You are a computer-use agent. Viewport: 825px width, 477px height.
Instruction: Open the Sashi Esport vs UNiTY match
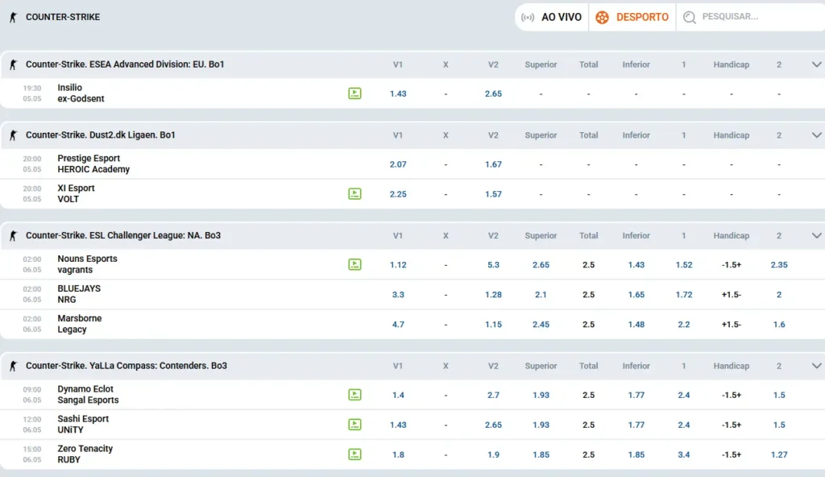pos(83,425)
